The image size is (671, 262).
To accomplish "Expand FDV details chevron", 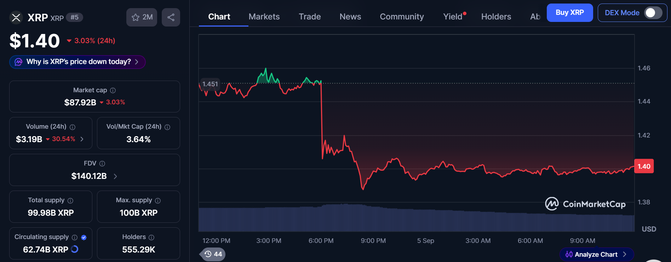I will coord(115,176).
